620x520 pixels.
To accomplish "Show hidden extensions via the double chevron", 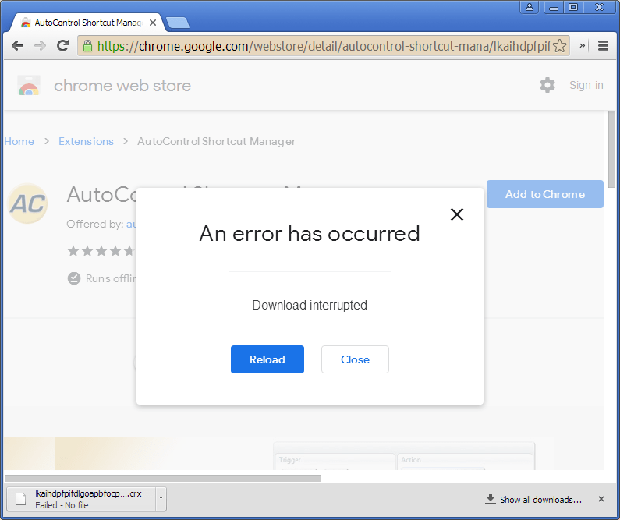I will point(582,45).
